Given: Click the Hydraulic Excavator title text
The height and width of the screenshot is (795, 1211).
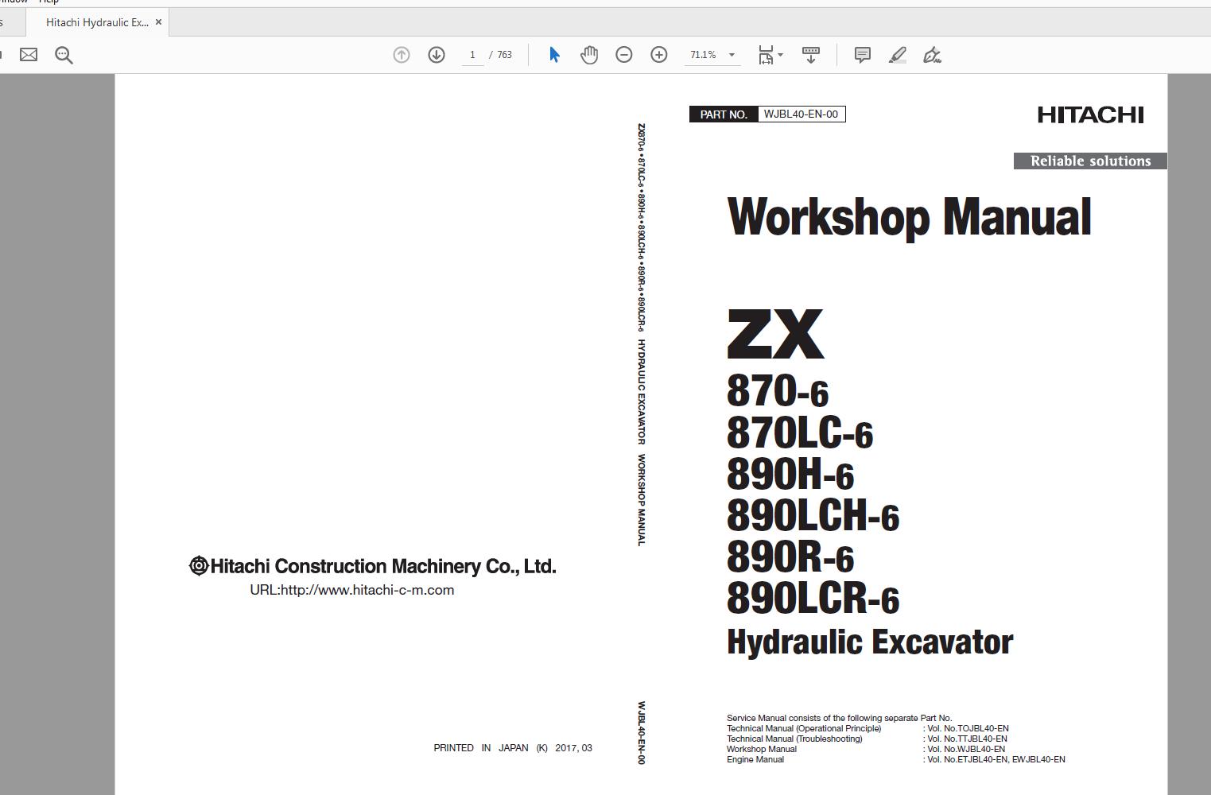Looking at the screenshot, I should 870,642.
